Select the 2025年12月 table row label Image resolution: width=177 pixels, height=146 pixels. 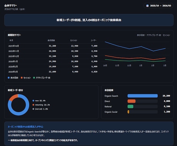click(x=13, y=56)
